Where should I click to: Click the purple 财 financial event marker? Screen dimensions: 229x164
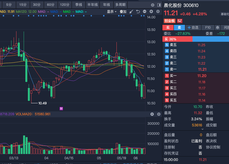[61, 109]
